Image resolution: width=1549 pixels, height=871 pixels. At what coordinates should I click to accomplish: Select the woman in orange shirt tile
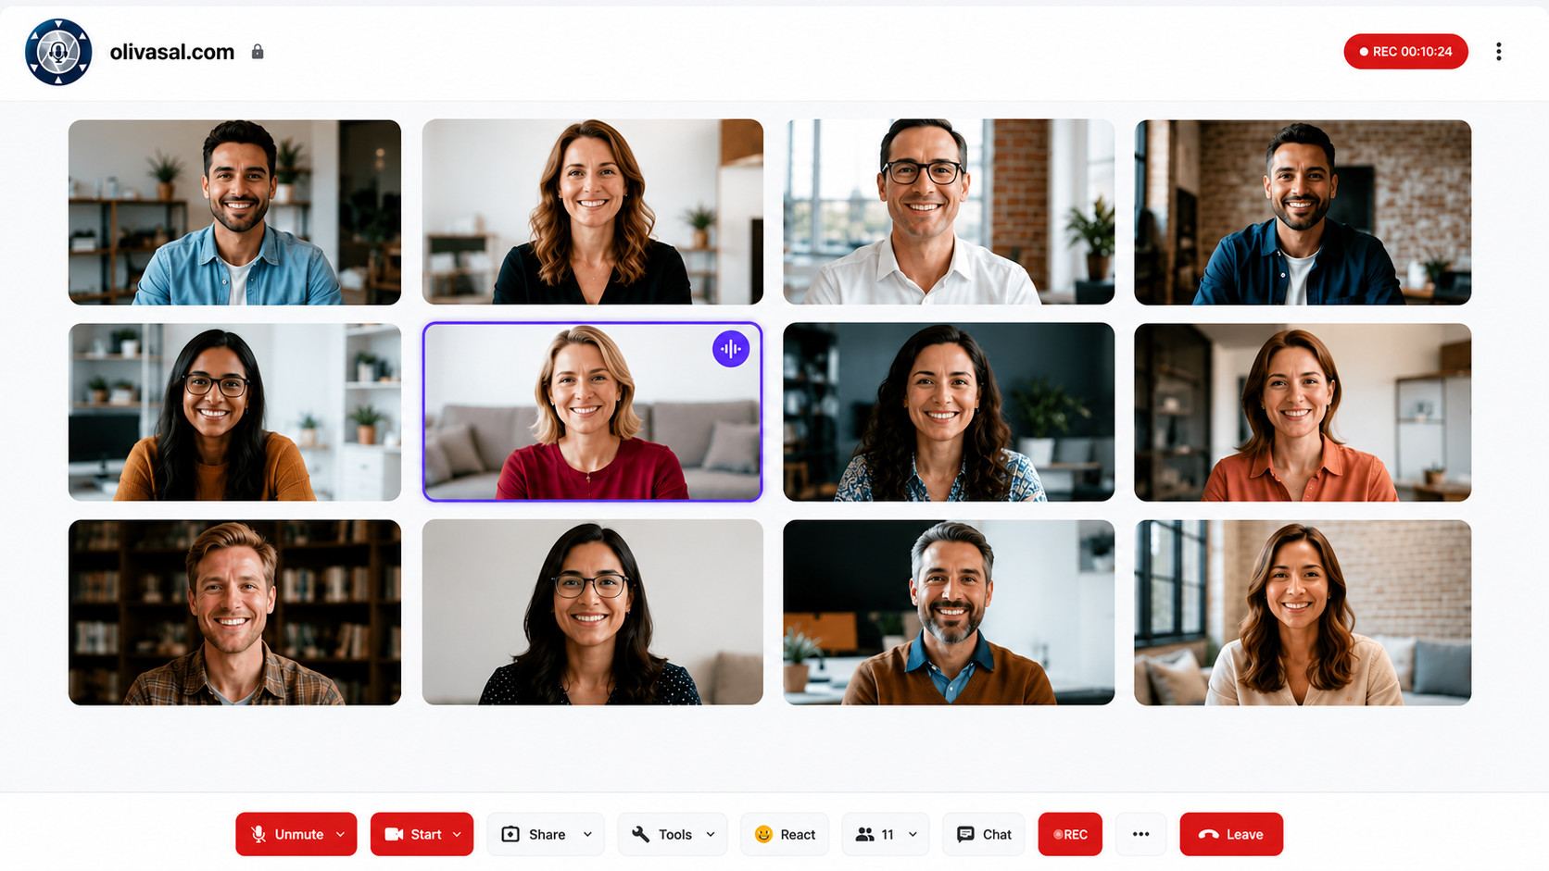click(x=1303, y=412)
